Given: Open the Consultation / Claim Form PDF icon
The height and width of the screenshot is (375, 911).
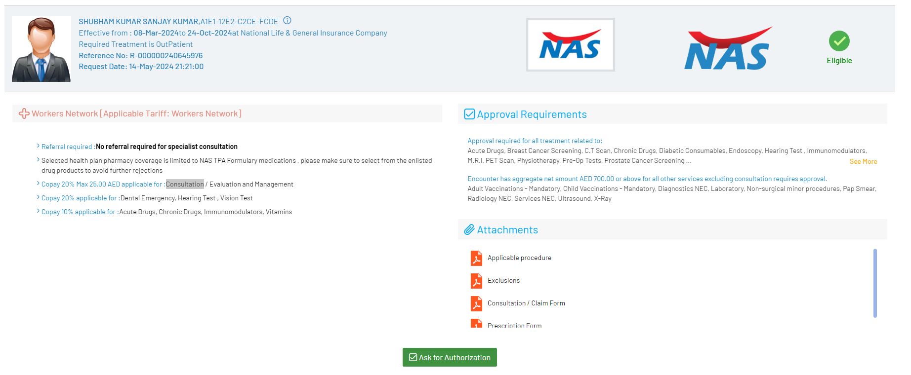Looking at the screenshot, I should pos(476,303).
